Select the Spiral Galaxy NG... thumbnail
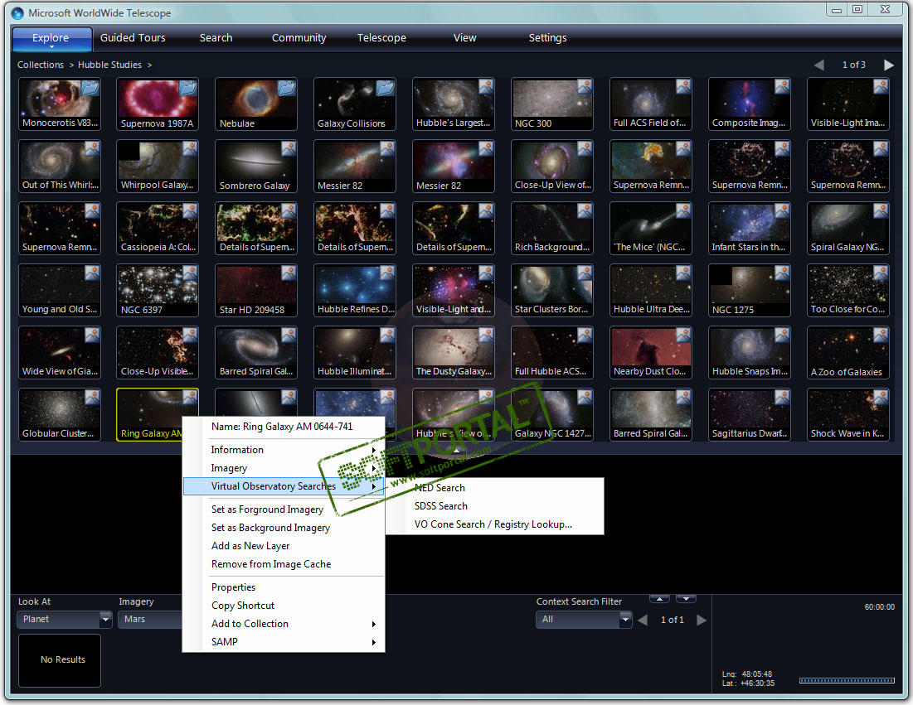913x705 pixels. coord(848,229)
